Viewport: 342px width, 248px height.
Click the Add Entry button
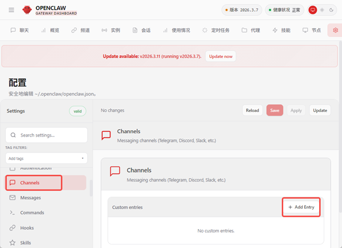point(301,207)
